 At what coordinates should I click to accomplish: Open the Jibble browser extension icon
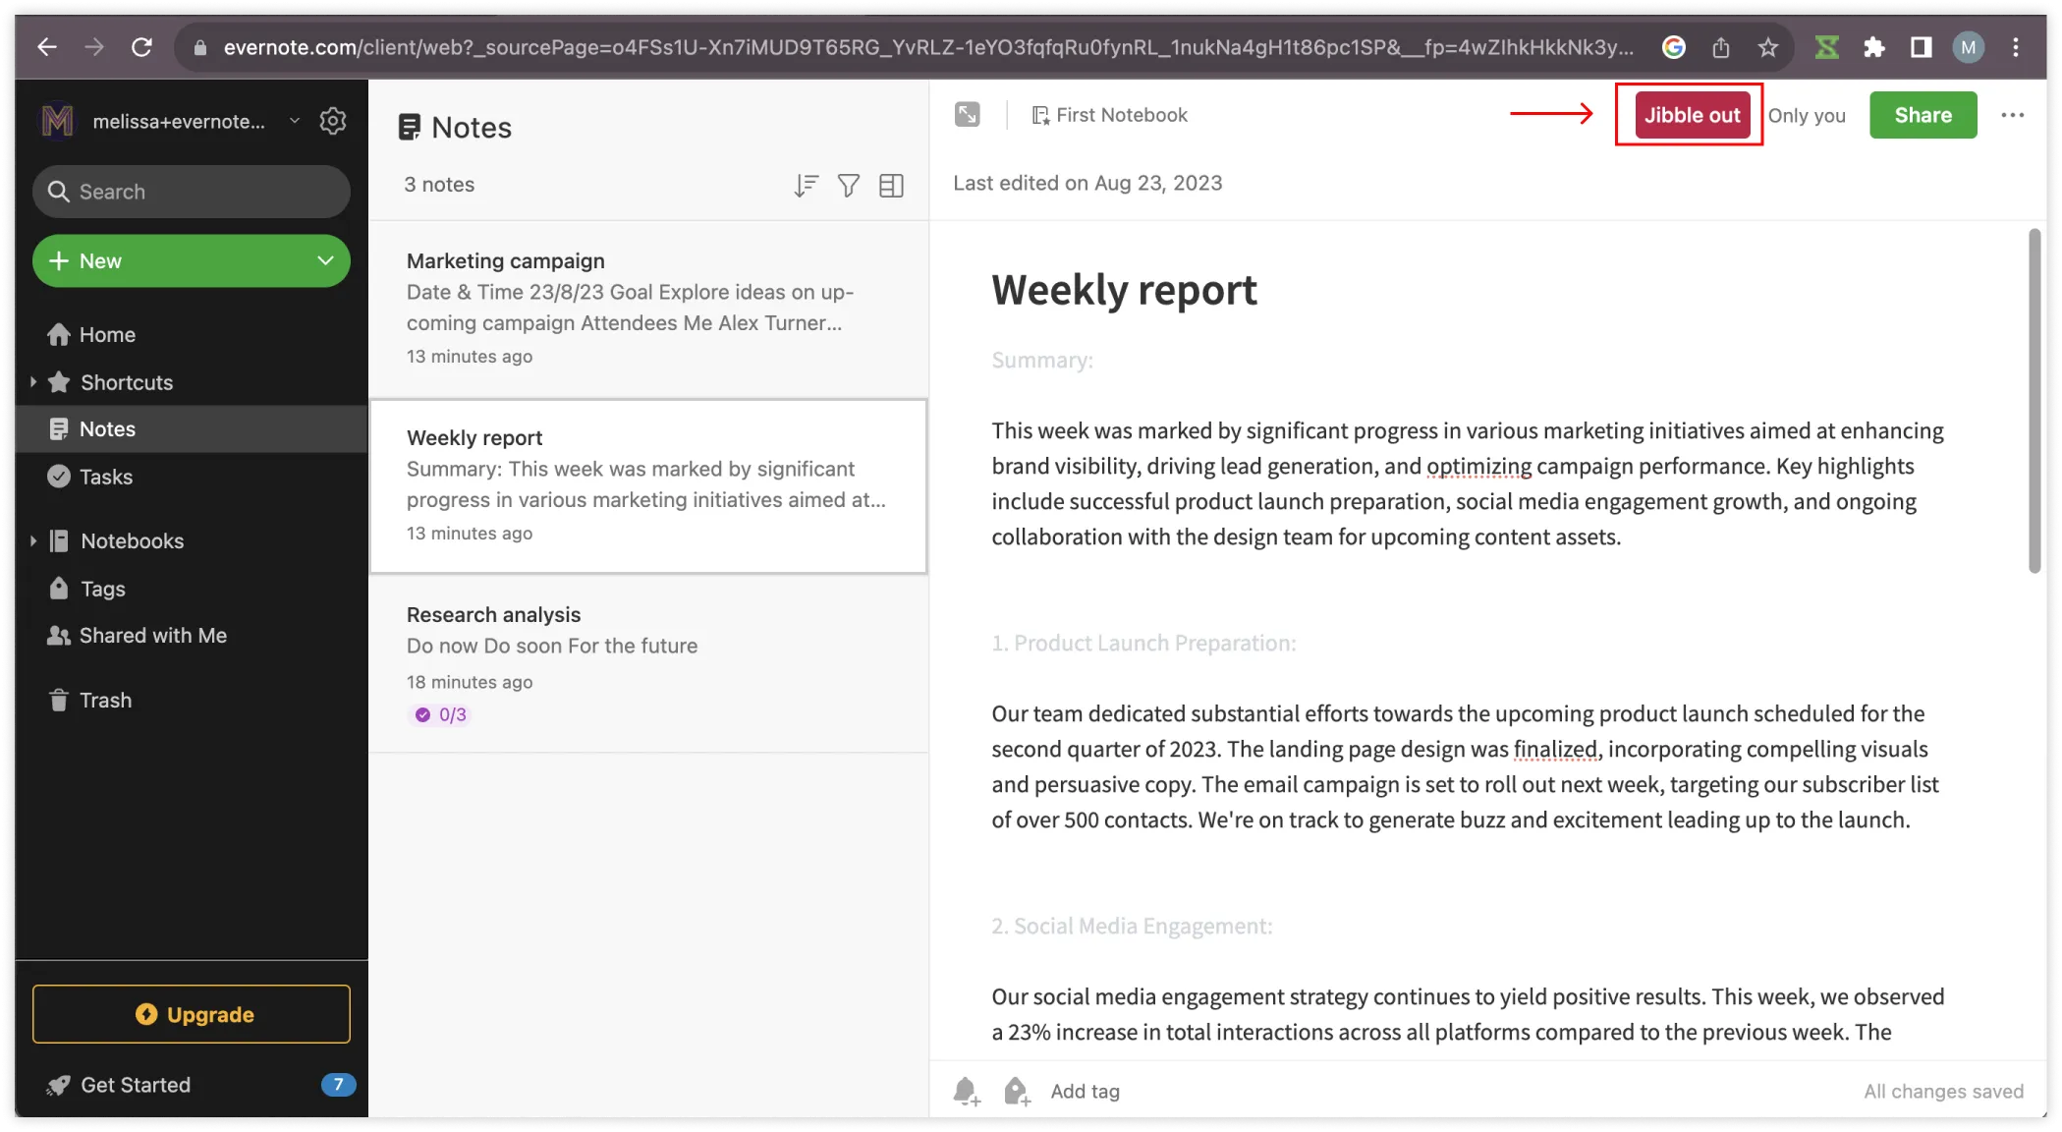1826,47
